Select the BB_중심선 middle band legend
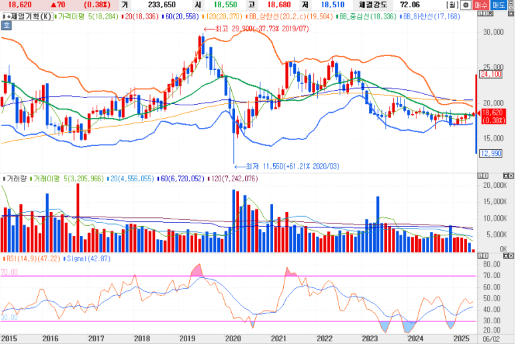The height and width of the screenshot is (344, 515). point(366,17)
